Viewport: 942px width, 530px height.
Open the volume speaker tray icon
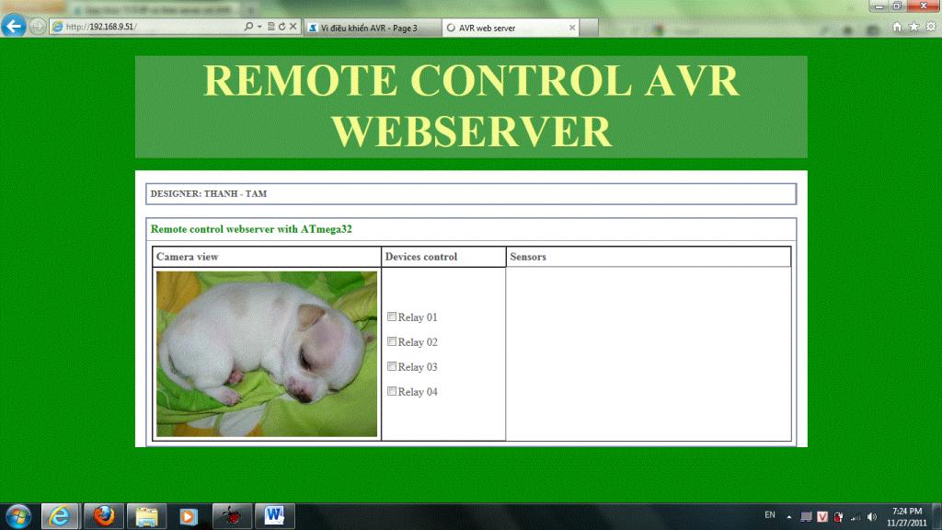point(872,517)
